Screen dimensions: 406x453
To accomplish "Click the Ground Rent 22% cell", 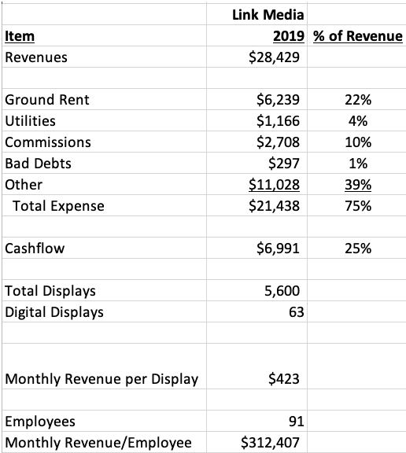I will coord(357,99).
